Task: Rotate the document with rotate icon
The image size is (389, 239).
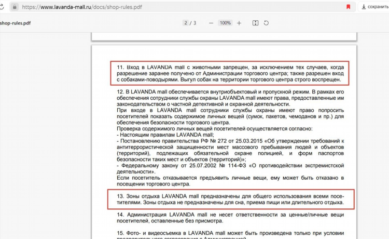Action: coord(266,23)
